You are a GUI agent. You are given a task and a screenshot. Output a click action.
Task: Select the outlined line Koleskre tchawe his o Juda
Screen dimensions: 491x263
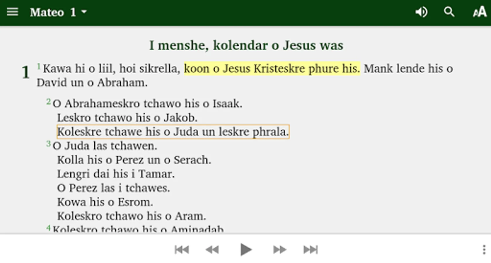coord(173,132)
